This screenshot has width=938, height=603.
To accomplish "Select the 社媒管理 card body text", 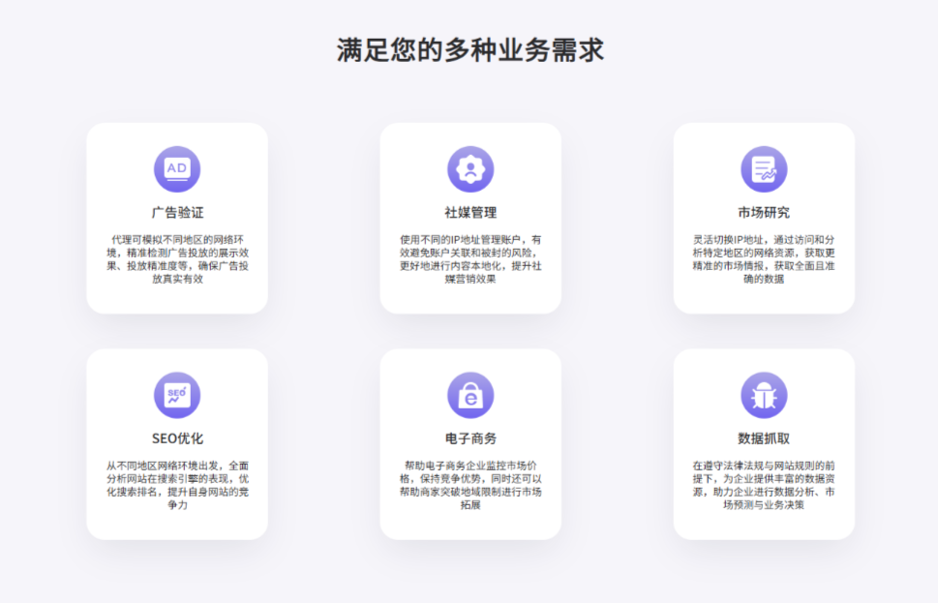I will 469,260.
